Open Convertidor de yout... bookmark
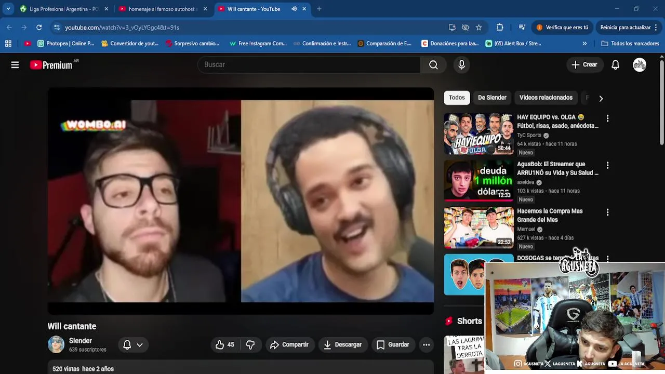Screen dimensions: 665x374 tap(130, 44)
